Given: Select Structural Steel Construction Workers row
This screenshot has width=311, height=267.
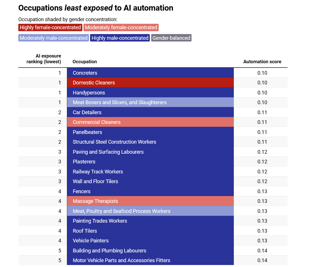Looking at the screenshot, I should click(153, 142).
